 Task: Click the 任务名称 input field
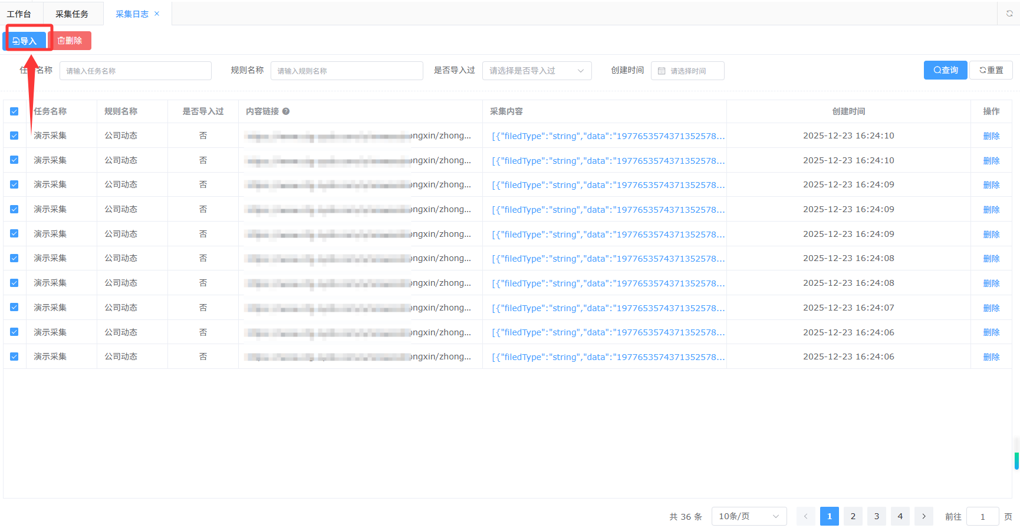coord(136,71)
